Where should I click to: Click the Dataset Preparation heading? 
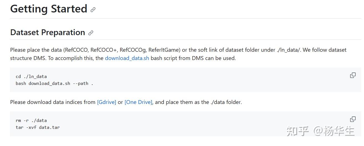pyautogui.click(x=47, y=32)
